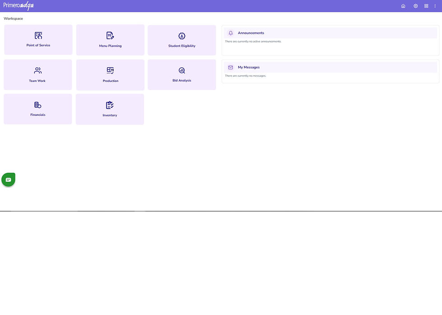Open the apps grid icon in header
Image resolution: width=442 pixels, height=315 pixels.
pyautogui.click(x=426, y=6)
